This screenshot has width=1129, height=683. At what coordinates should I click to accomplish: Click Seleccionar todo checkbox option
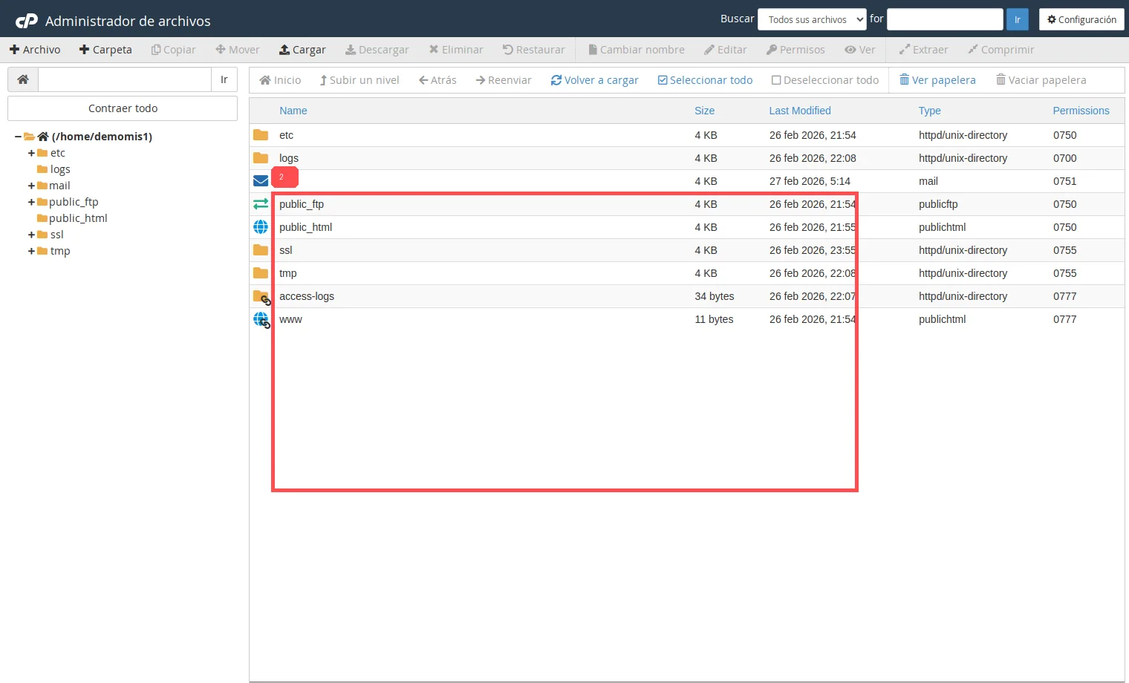click(x=705, y=80)
